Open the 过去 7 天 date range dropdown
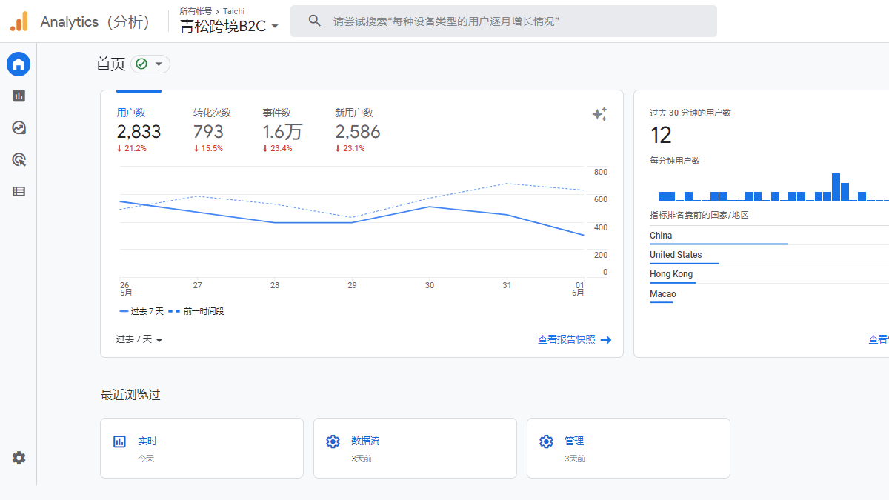The image size is (889, 500). [139, 339]
